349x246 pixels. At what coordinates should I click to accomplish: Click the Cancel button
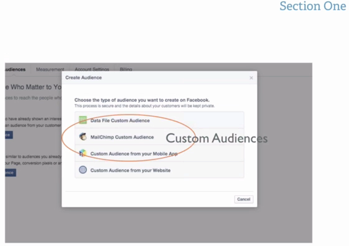coord(244,199)
